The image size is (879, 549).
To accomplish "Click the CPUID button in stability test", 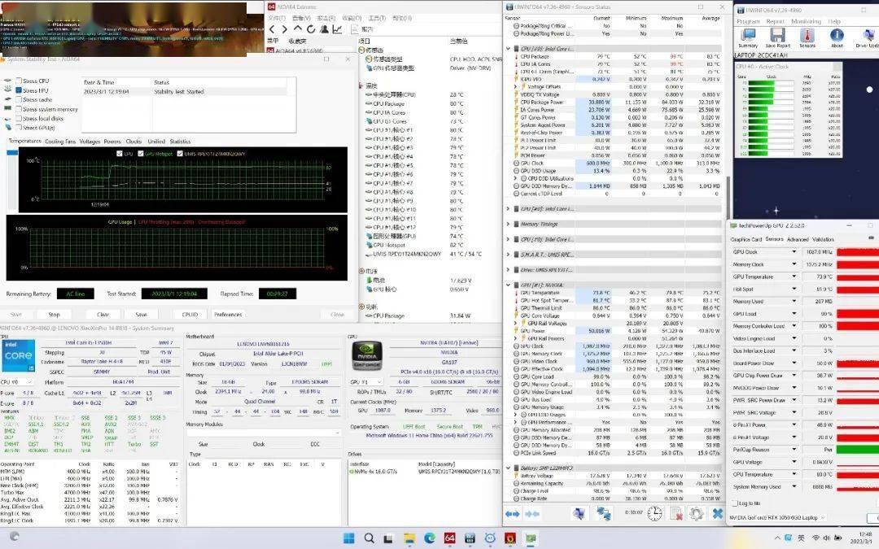I will [190, 315].
